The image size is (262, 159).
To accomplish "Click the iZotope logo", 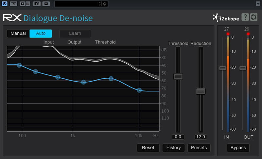I will coord(226,18).
